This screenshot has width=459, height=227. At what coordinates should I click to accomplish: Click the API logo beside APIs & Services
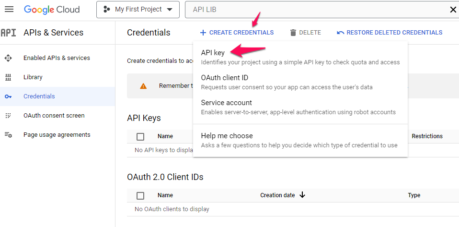[8, 33]
